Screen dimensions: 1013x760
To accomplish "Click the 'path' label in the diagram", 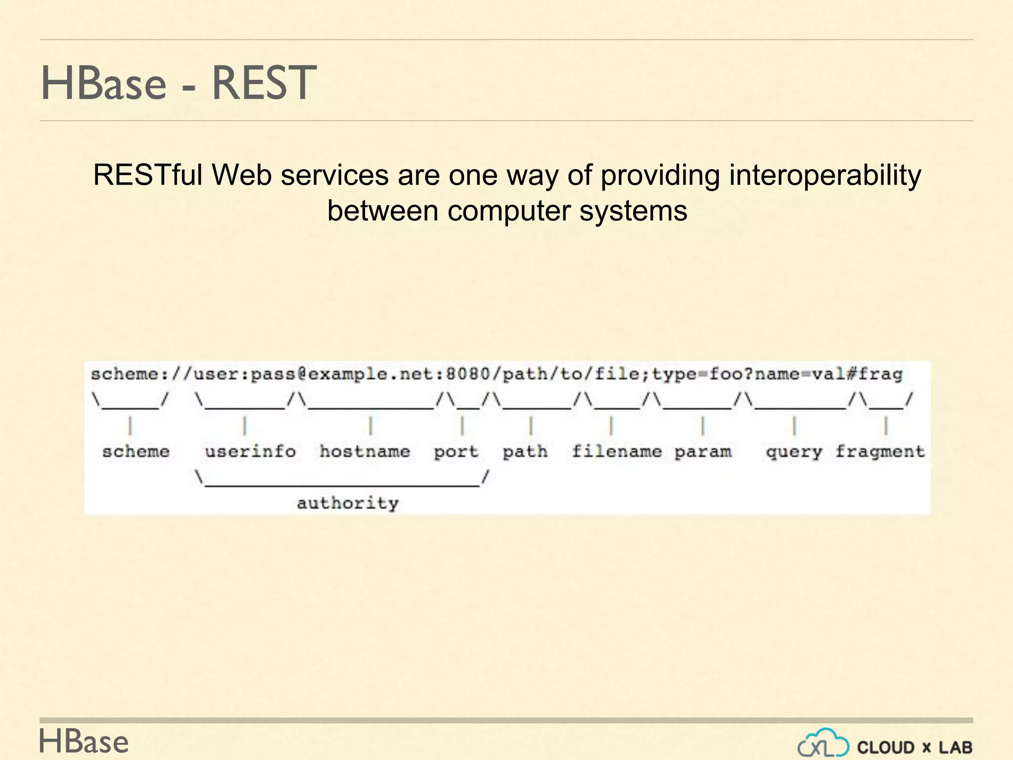I will 525,452.
